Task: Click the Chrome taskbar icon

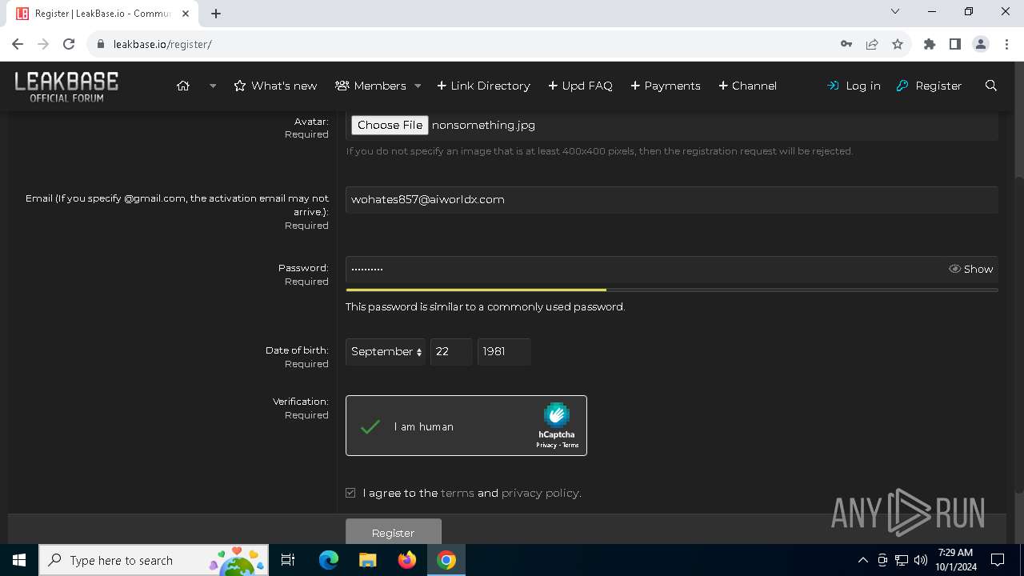Action: [446, 560]
